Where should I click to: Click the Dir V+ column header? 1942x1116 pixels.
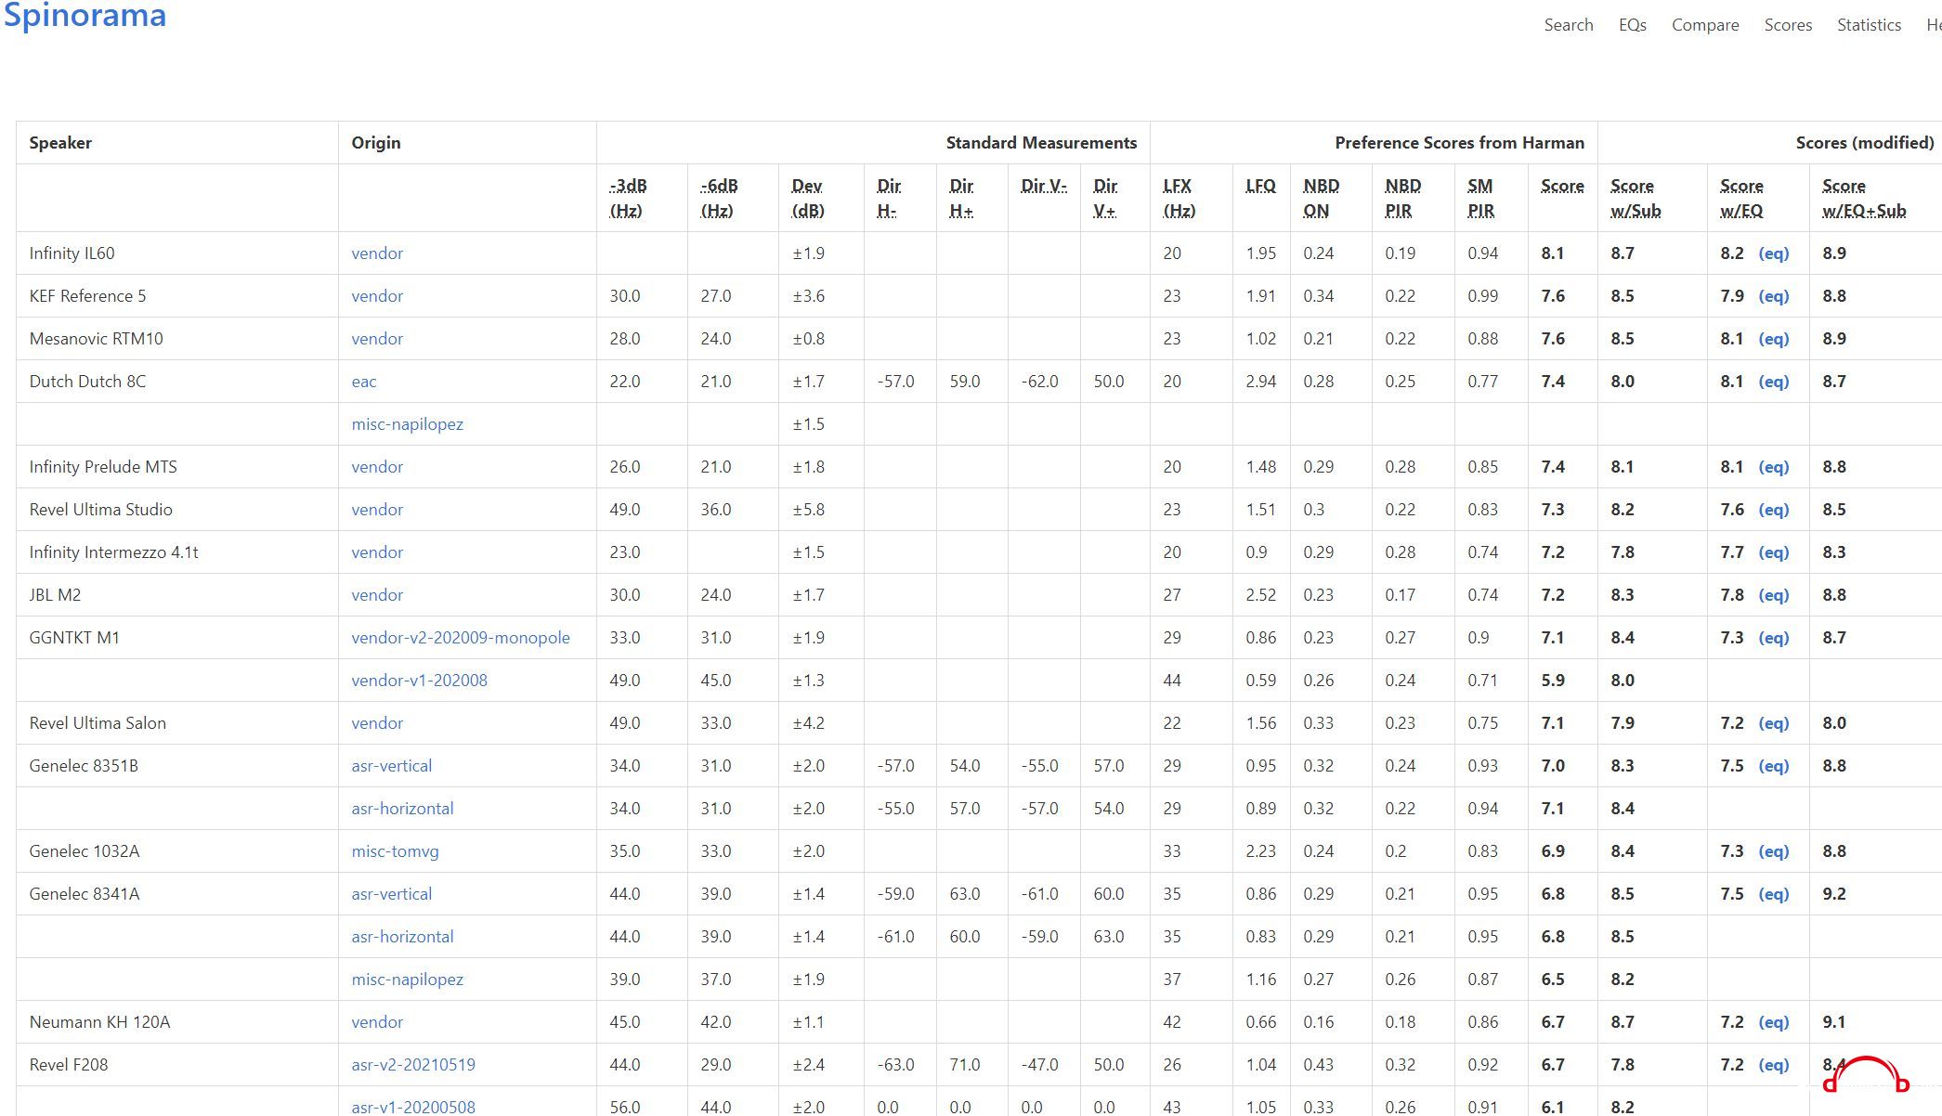pyautogui.click(x=1105, y=198)
